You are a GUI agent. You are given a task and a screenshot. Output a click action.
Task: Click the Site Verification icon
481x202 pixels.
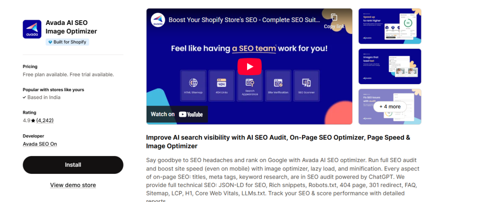pos(278,83)
